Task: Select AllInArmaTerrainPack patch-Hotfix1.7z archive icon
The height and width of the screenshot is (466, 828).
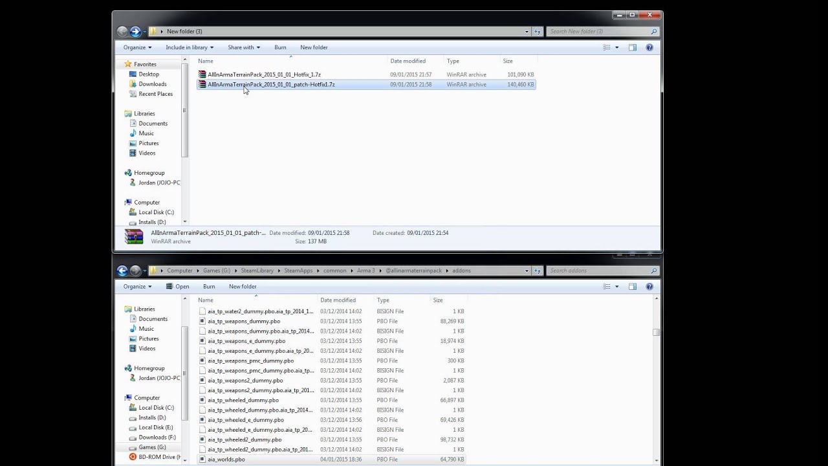Action: point(202,84)
